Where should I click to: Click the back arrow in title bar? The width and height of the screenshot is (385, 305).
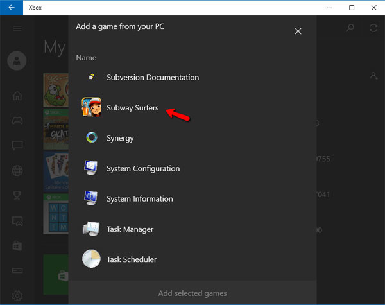[12, 8]
